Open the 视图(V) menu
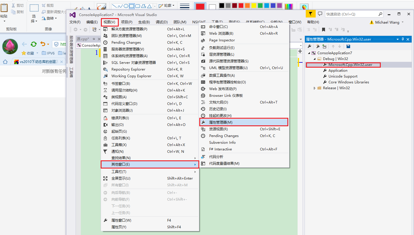 [110, 22]
